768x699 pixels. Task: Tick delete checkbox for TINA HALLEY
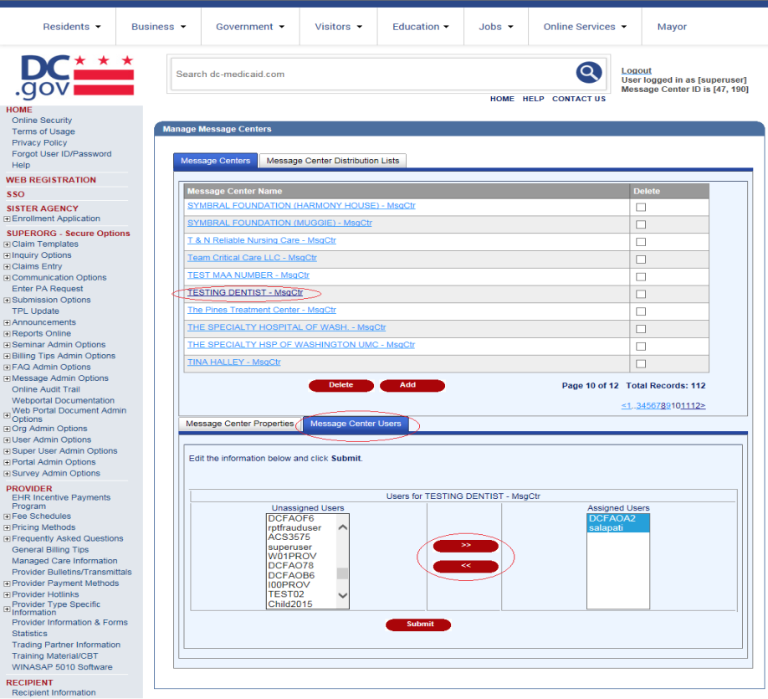coord(641,363)
